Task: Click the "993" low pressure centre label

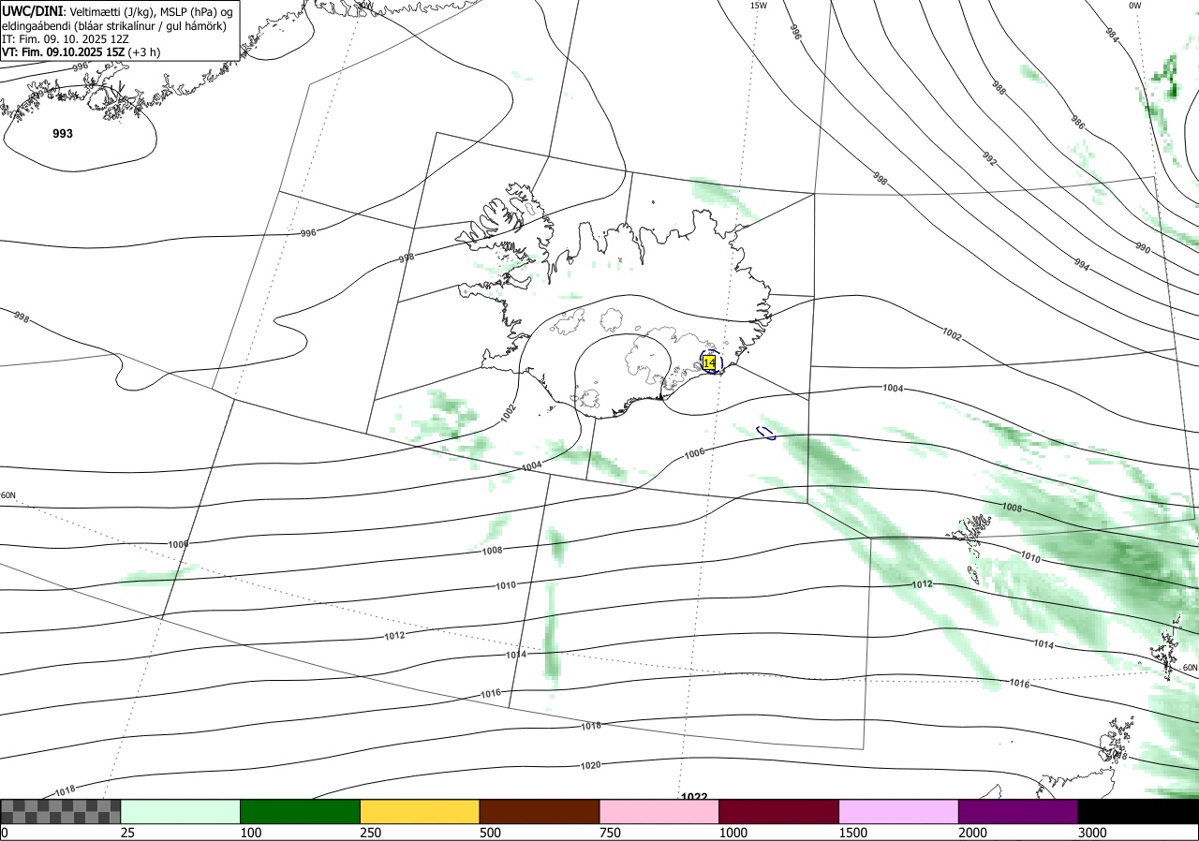Action: pyautogui.click(x=62, y=134)
